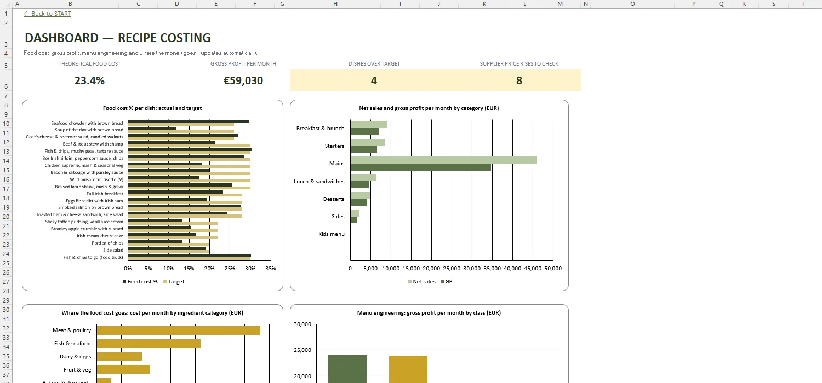The width and height of the screenshot is (822, 383).
Task: Click the Wild mushroom risotto (V) label
Action: (x=96, y=179)
